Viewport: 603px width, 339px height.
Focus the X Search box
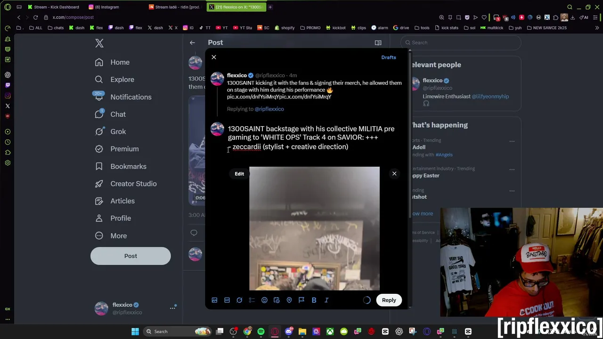(462, 43)
